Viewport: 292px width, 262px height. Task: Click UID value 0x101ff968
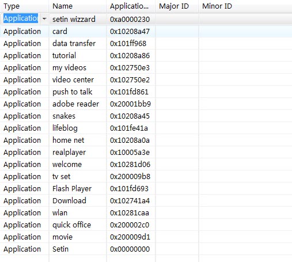point(128,43)
